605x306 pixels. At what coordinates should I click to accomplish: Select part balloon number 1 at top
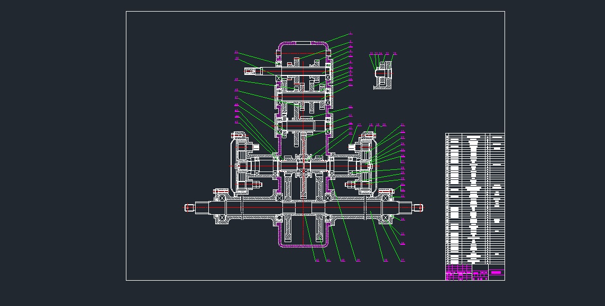click(350, 33)
